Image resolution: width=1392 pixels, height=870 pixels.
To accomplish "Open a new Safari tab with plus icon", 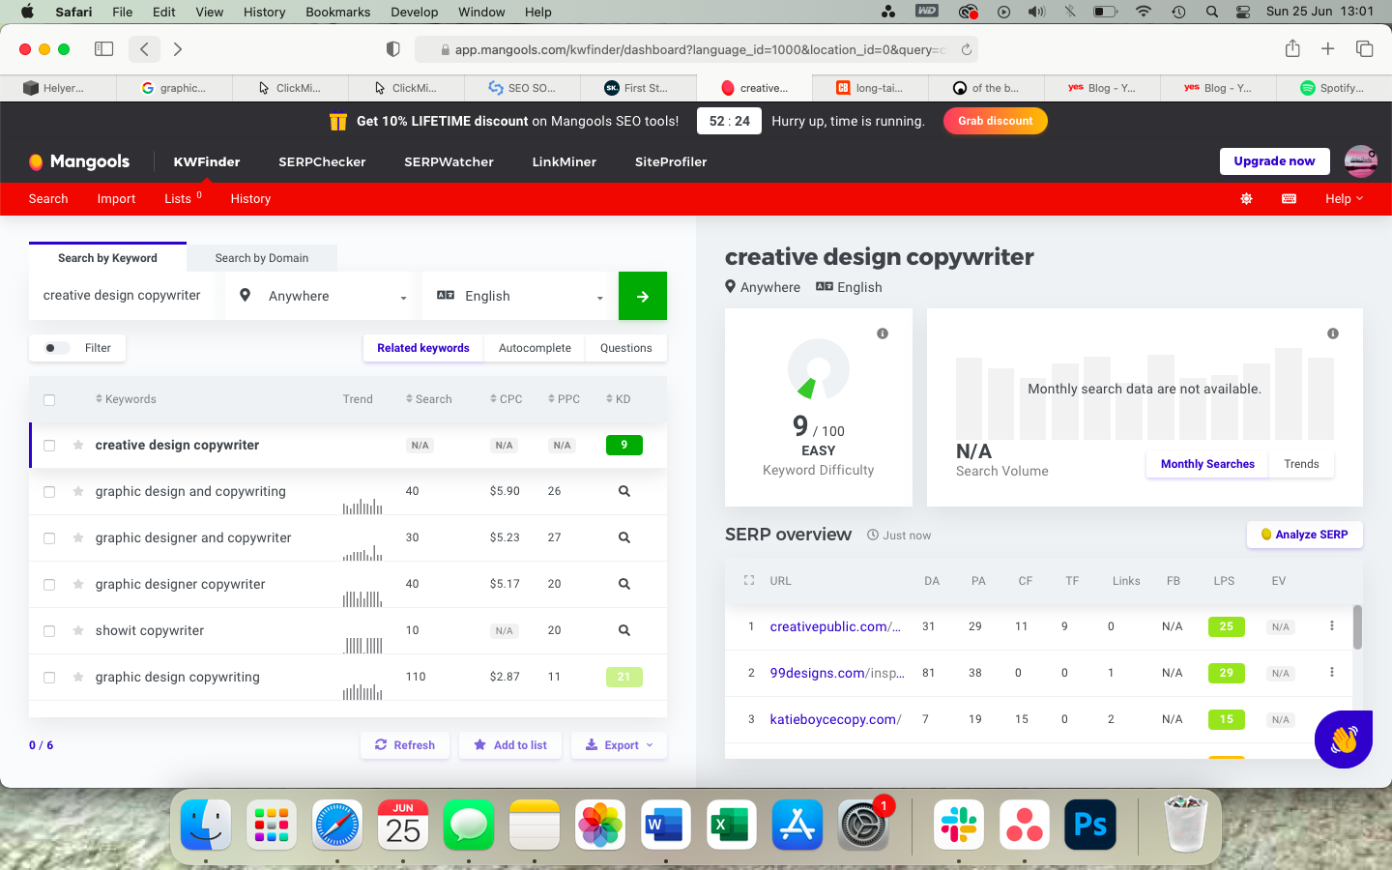I will (x=1328, y=48).
